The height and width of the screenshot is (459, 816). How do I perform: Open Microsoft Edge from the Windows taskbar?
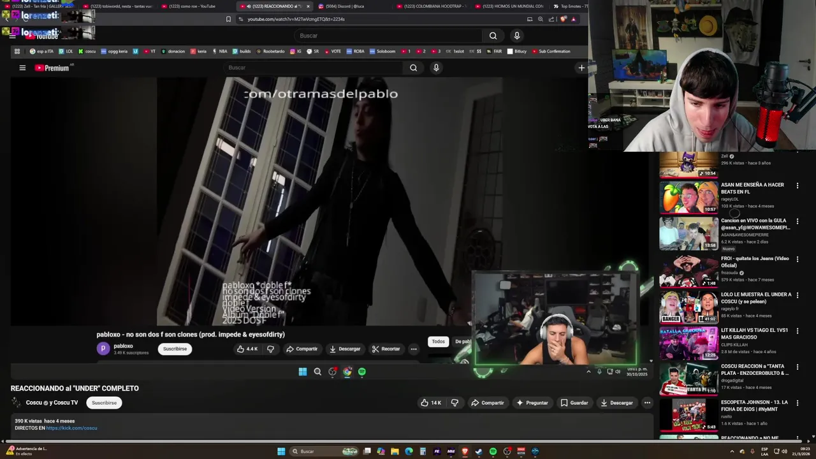(409, 451)
